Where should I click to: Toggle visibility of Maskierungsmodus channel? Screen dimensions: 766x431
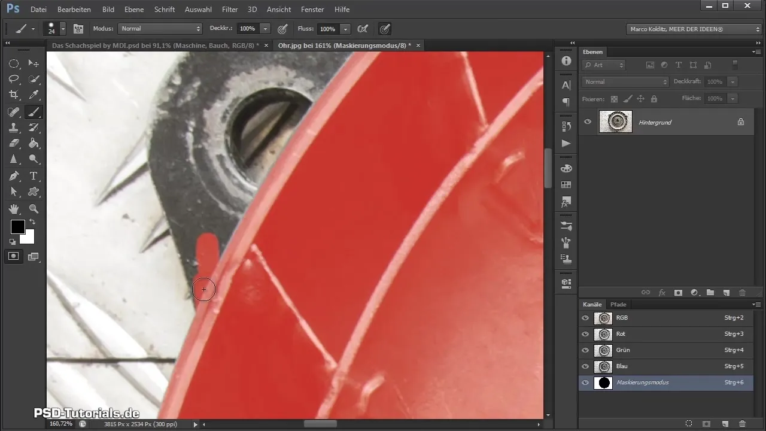click(x=585, y=383)
